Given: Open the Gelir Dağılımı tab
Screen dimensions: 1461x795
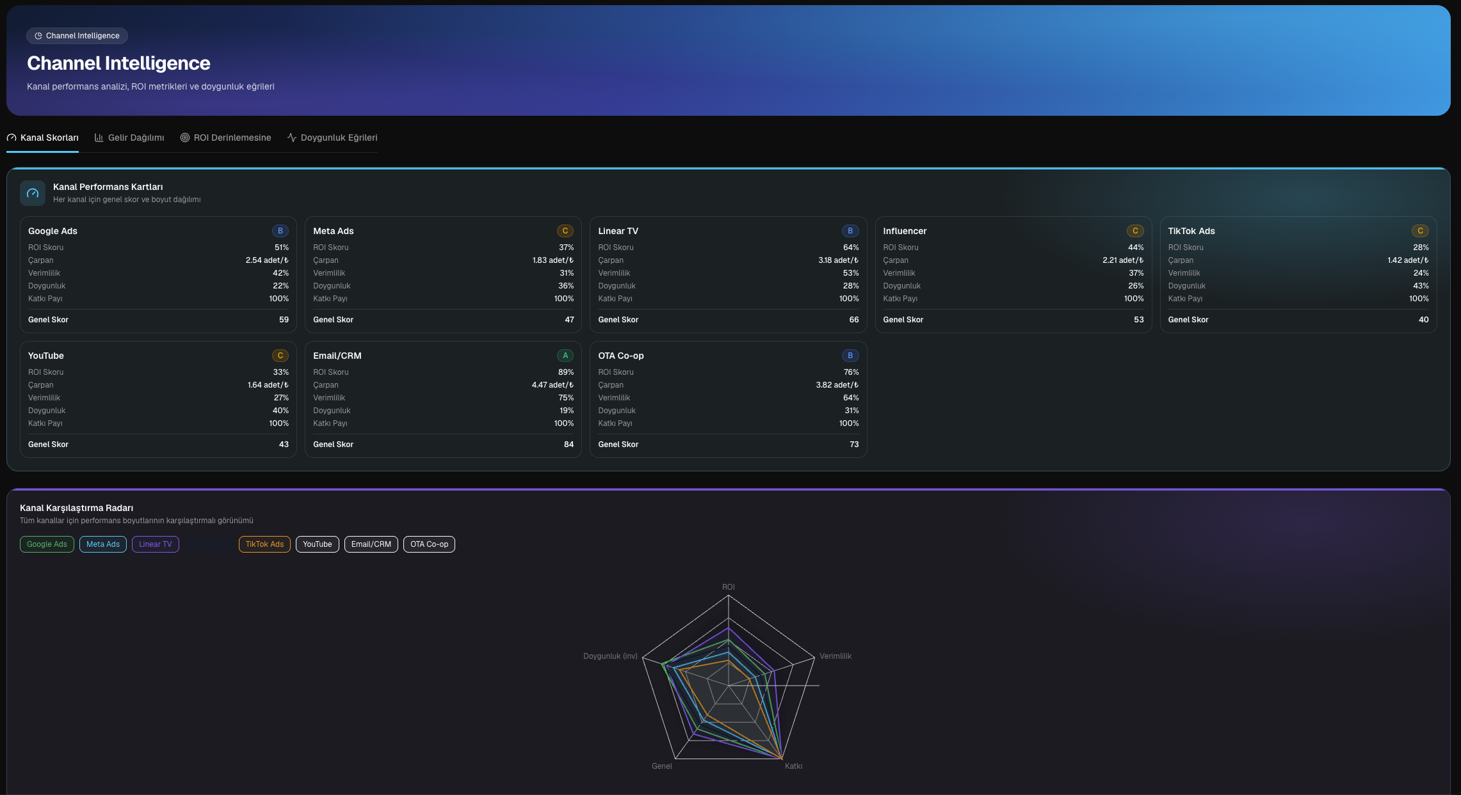Looking at the screenshot, I should [x=129, y=138].
